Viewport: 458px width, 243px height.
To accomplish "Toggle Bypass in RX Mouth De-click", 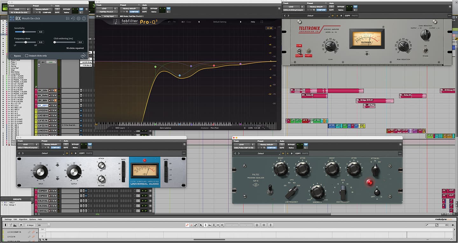I will (17, 56).
